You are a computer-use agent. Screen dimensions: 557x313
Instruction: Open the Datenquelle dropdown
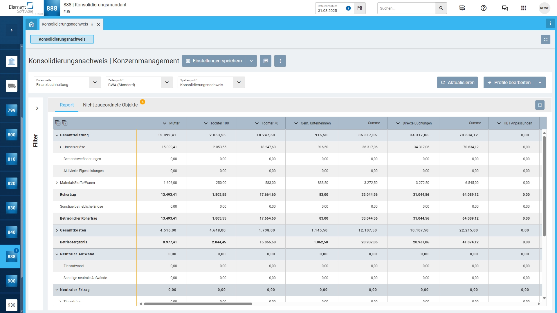point(95,82)
